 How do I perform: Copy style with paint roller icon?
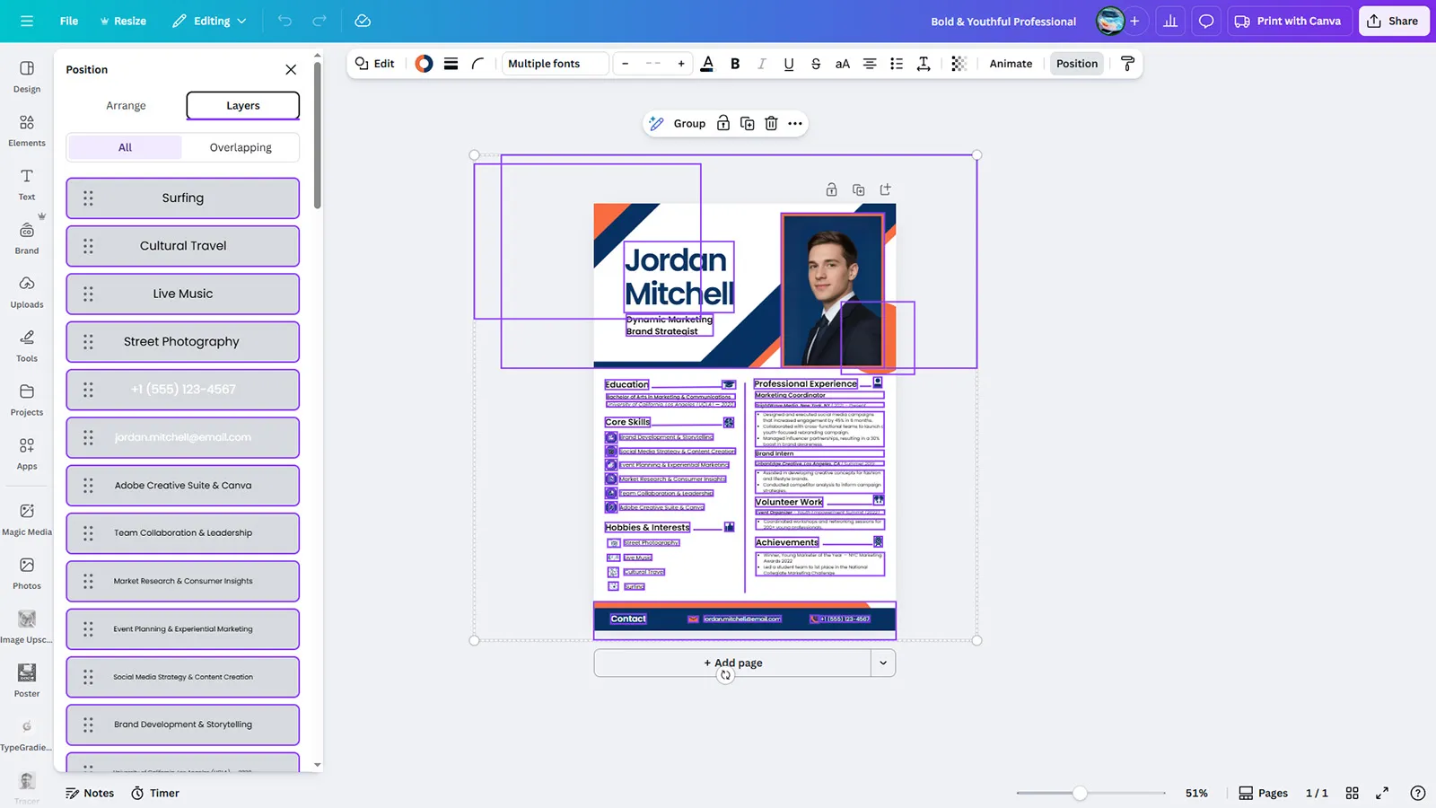1128,64
